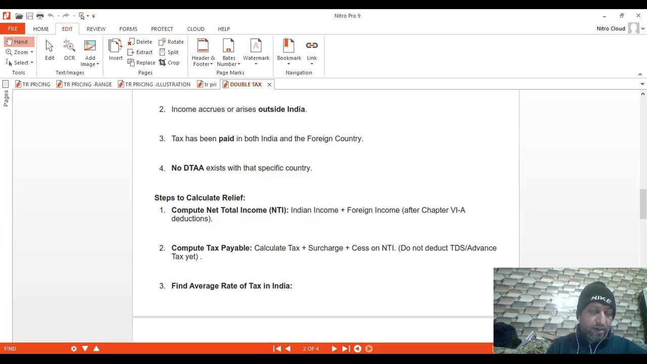
Task: Click the FIND field in status bar
Action: pos(10,348)
